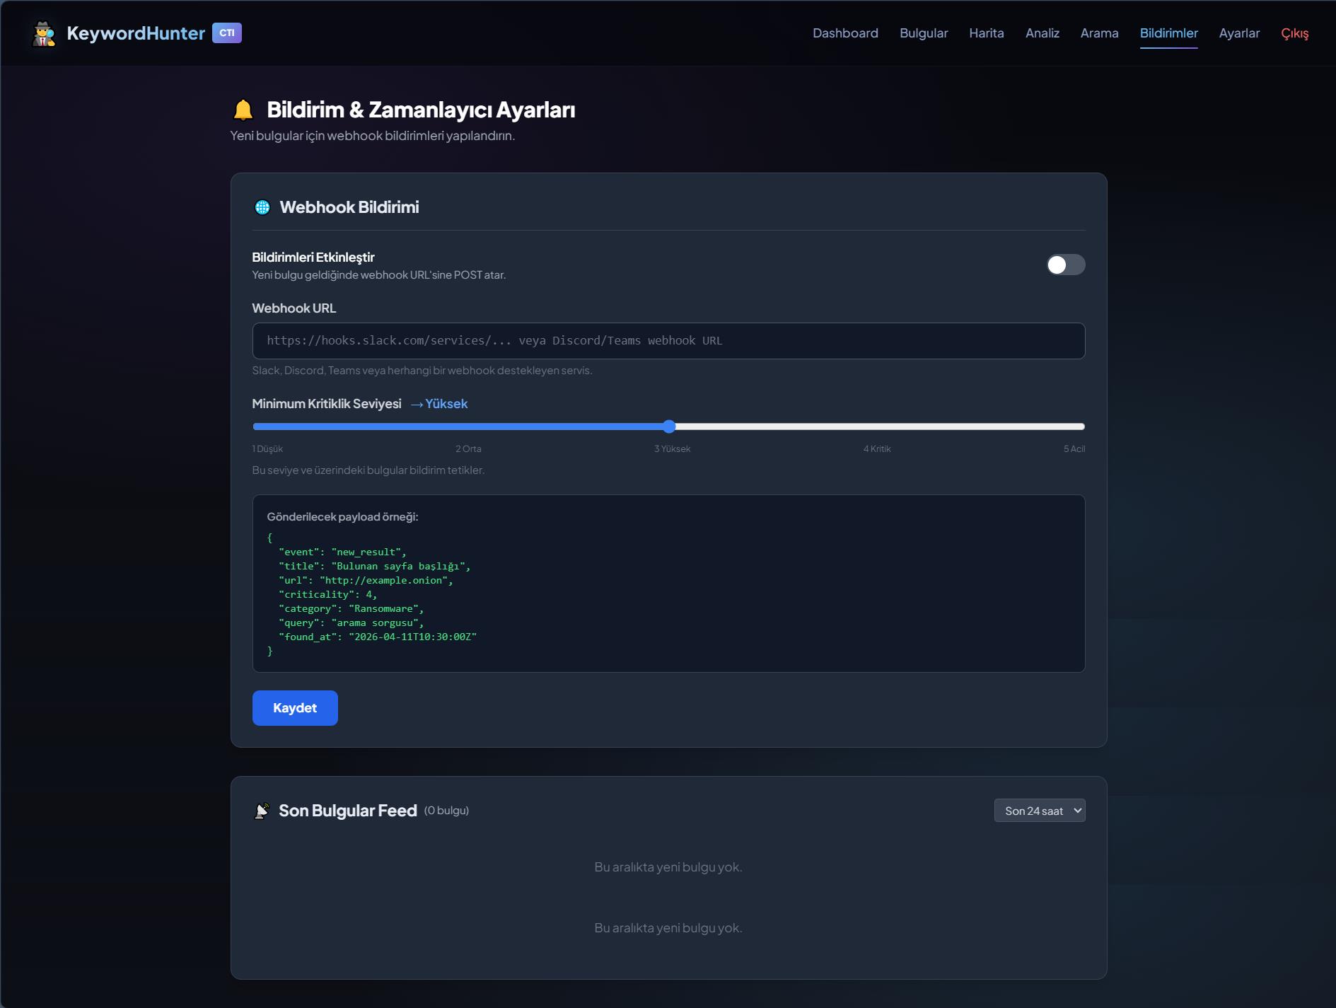Click the Minimum Kritiklik Seviyesi label
This screenshot has width=1336, height=1008.
point(327,404)
